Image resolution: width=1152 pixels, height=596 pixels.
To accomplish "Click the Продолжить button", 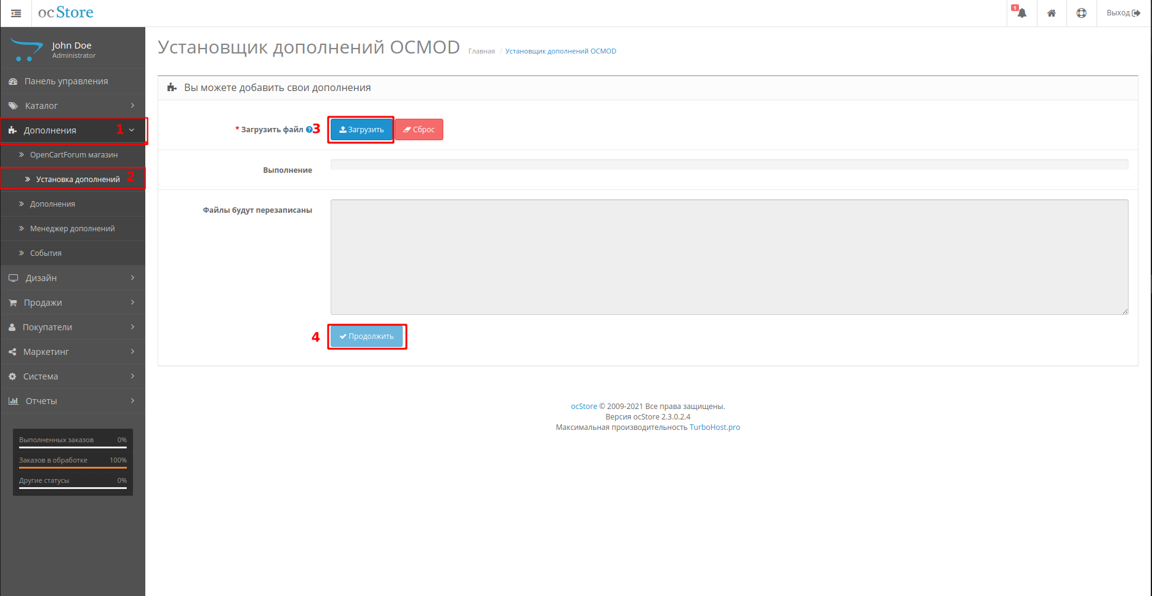I will [367, 336].
